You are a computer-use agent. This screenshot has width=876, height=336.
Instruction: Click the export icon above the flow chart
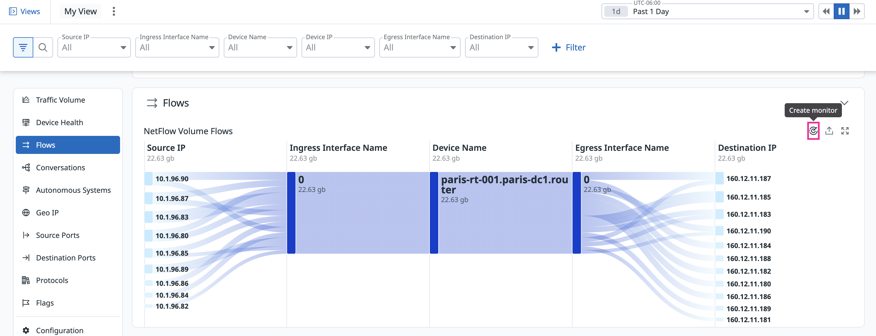click(x=829, y=130)
